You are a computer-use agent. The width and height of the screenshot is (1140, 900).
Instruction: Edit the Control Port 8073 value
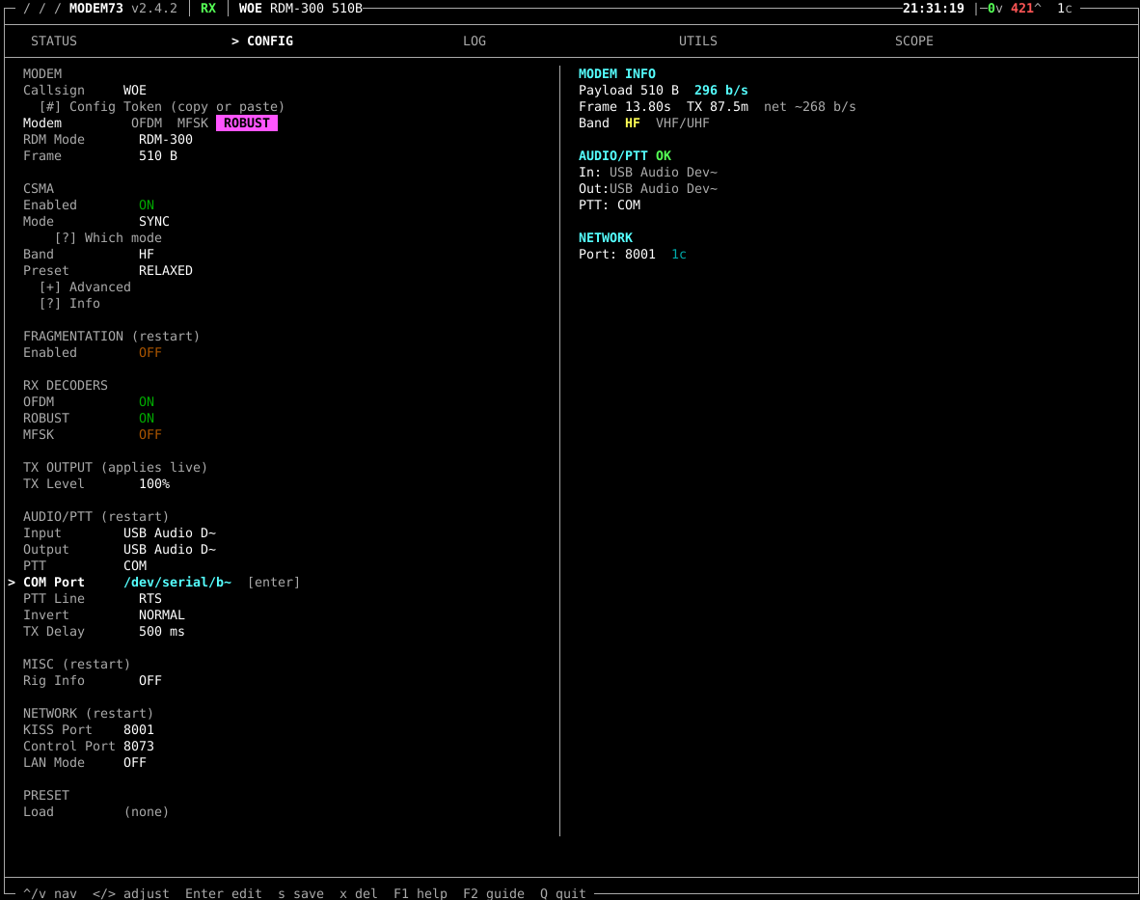pyautogui.click(x=139, y=747)
